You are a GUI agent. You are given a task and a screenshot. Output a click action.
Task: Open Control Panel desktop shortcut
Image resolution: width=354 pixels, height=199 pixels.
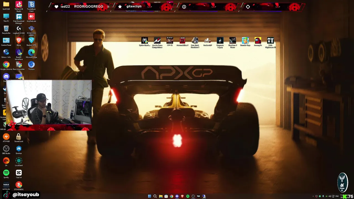point(6,42)
